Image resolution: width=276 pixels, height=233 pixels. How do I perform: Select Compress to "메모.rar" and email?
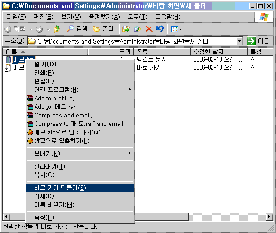coord(80,124)
